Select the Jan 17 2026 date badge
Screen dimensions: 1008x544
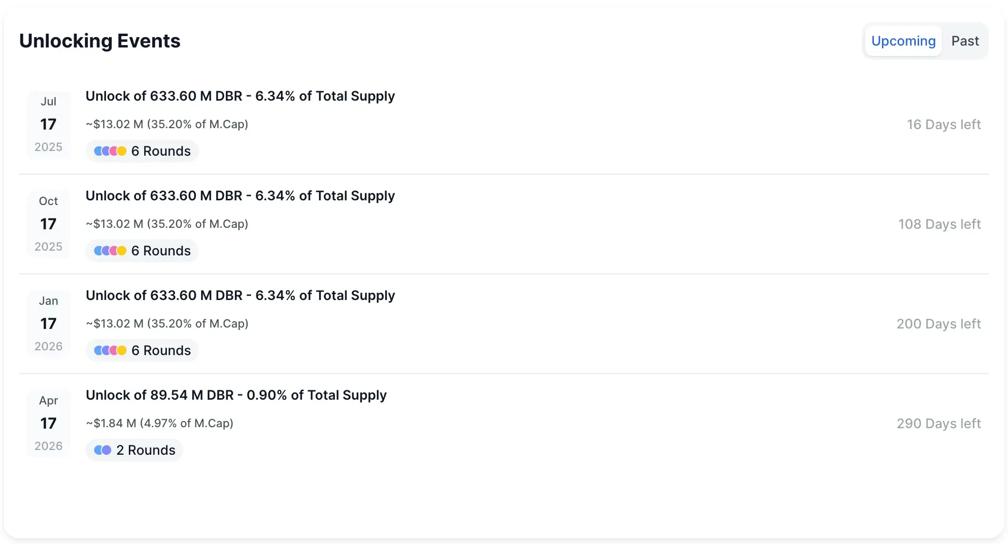pos(48,324)
